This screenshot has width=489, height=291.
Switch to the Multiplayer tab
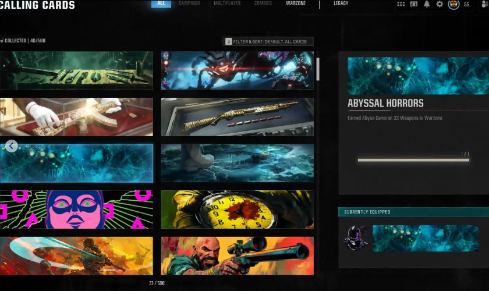(x=227, y=3)
